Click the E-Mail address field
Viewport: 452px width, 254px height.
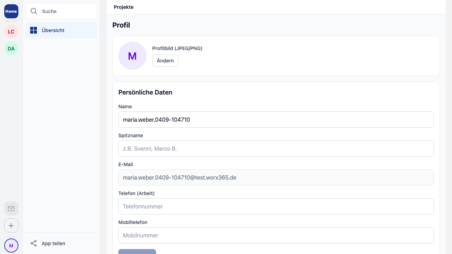276,177
